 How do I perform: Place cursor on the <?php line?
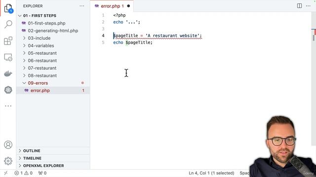tap(119, 15)
